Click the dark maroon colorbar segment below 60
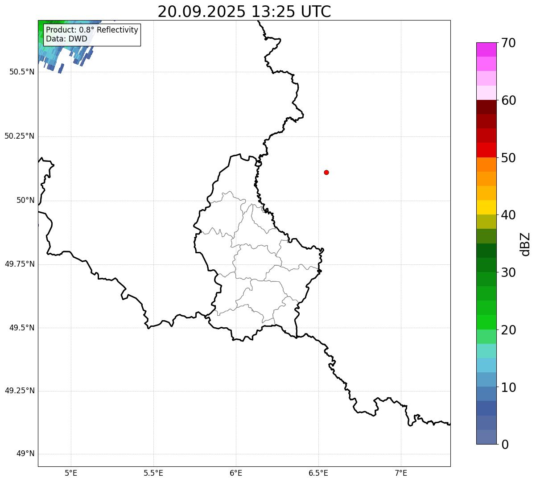Viewport: 536px width, 482px height. [x=486, y=107]
